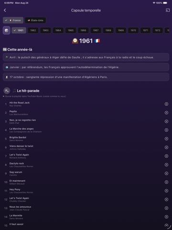The height and width of the screenshot is (230, 172).
Task: Choose the 1969 year tab
Action: pos(121,30)
